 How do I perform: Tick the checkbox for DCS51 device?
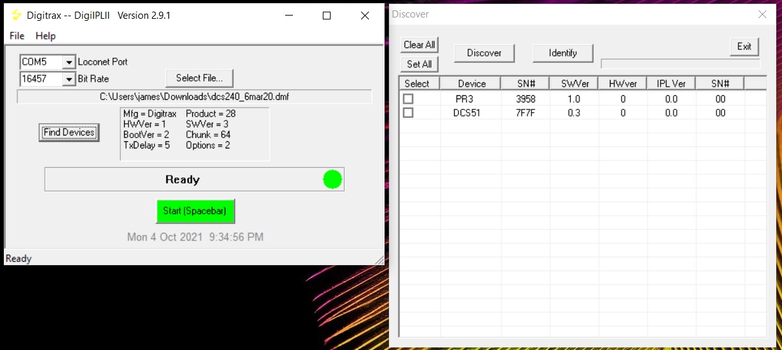pyautogui.click(x=409, y=113)
